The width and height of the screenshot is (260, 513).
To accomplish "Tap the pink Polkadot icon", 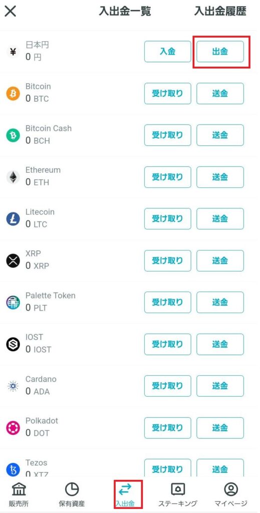I will tap(13, 428).
